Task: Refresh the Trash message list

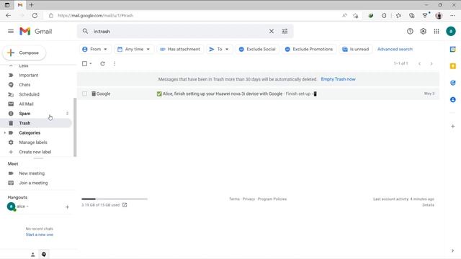Action: [102, 63]
